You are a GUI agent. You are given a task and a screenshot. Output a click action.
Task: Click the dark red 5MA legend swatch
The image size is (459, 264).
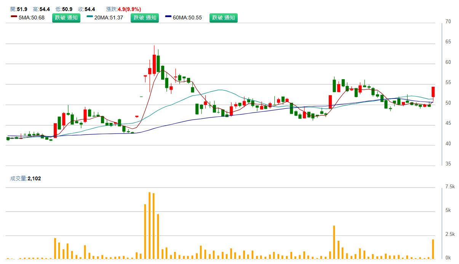tap(14, 17)
